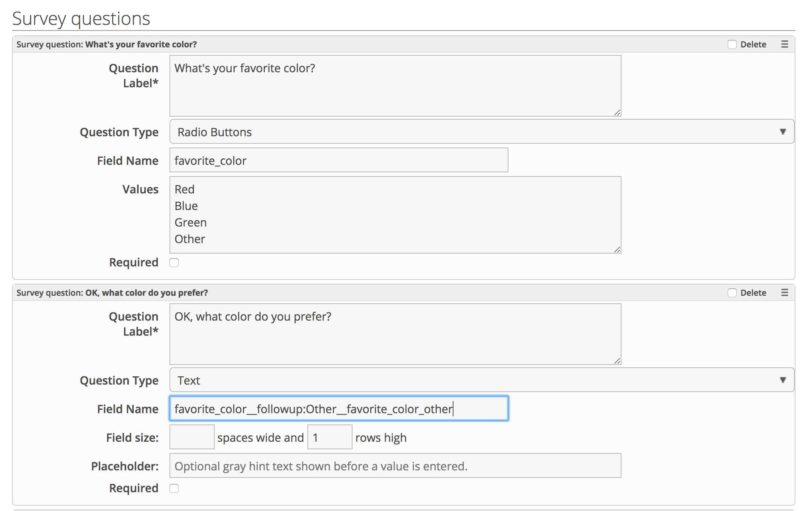This screenshot has width=803, height=511.
Task: Click the 'Values' label
Action: pos(140,189)
